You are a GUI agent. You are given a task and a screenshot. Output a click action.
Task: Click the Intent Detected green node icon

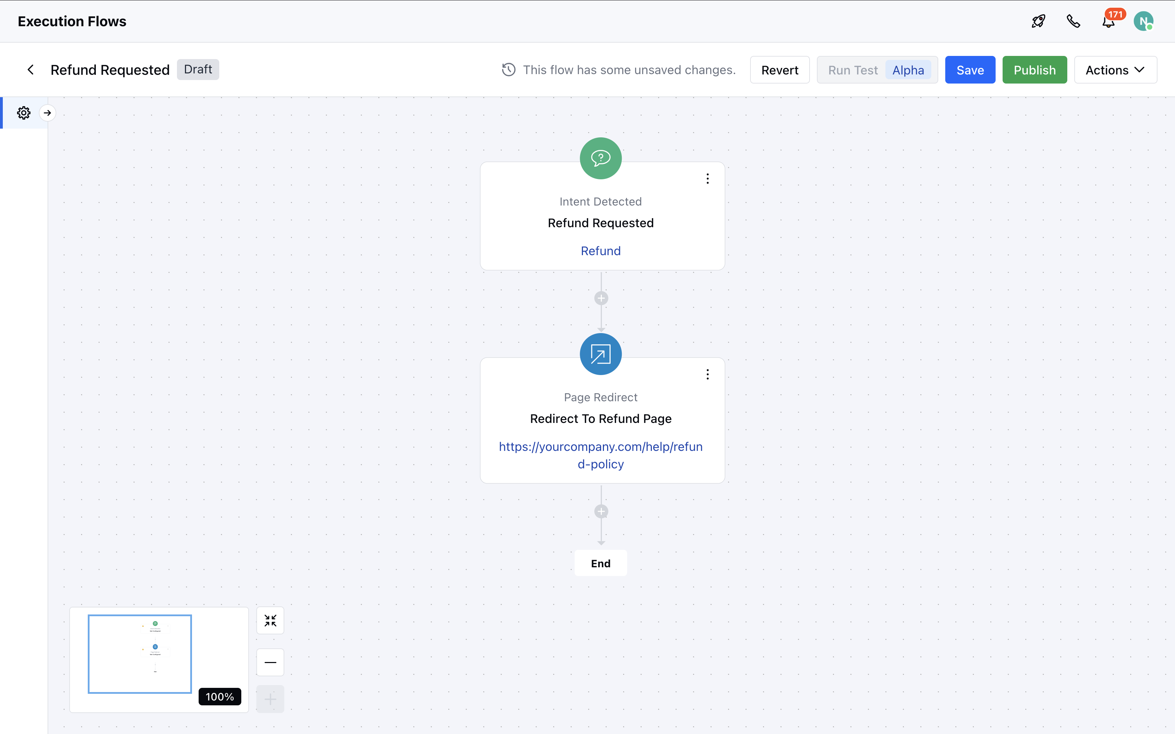pos(600,158)
